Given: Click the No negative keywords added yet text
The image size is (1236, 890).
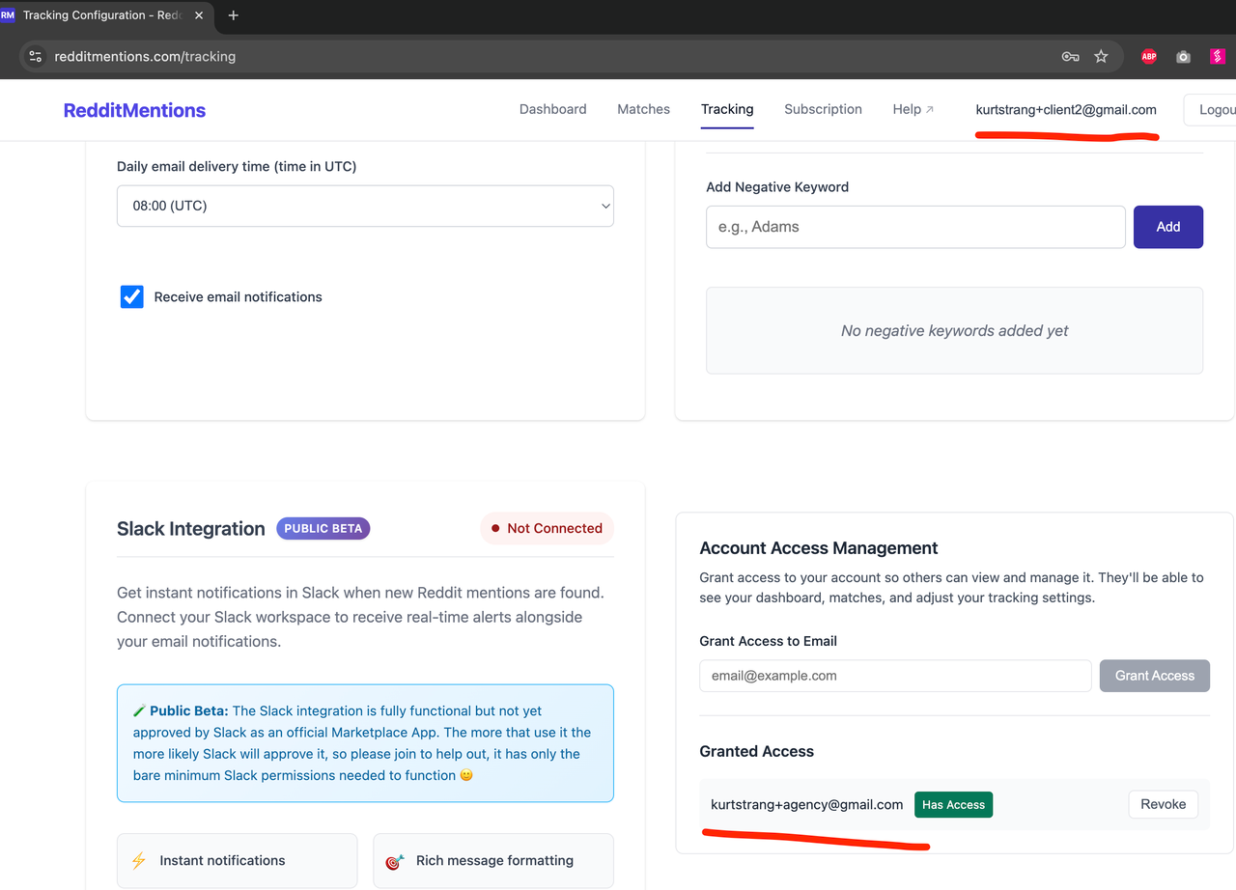Looking at the screenshot, I should click(955, 330).
